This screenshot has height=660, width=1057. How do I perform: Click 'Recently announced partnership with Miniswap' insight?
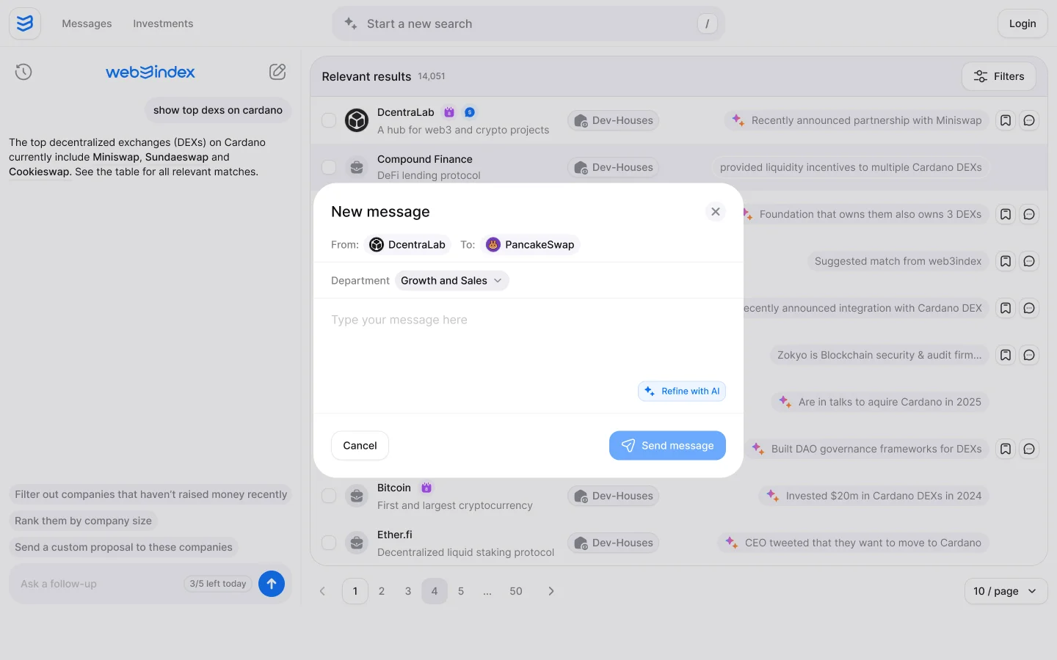857,120
